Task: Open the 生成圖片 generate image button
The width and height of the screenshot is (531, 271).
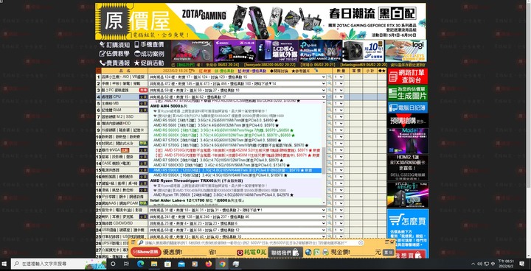Action: 408,93
